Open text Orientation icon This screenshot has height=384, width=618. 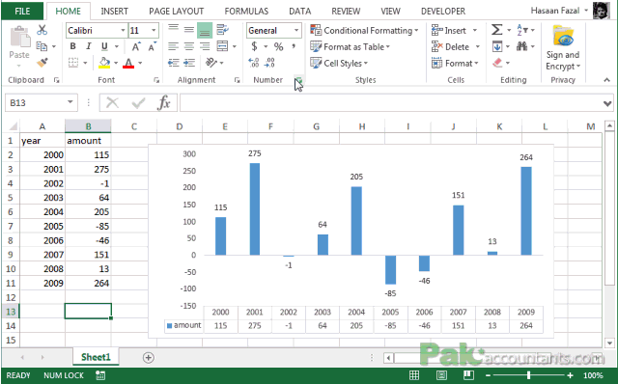[211, 62]
